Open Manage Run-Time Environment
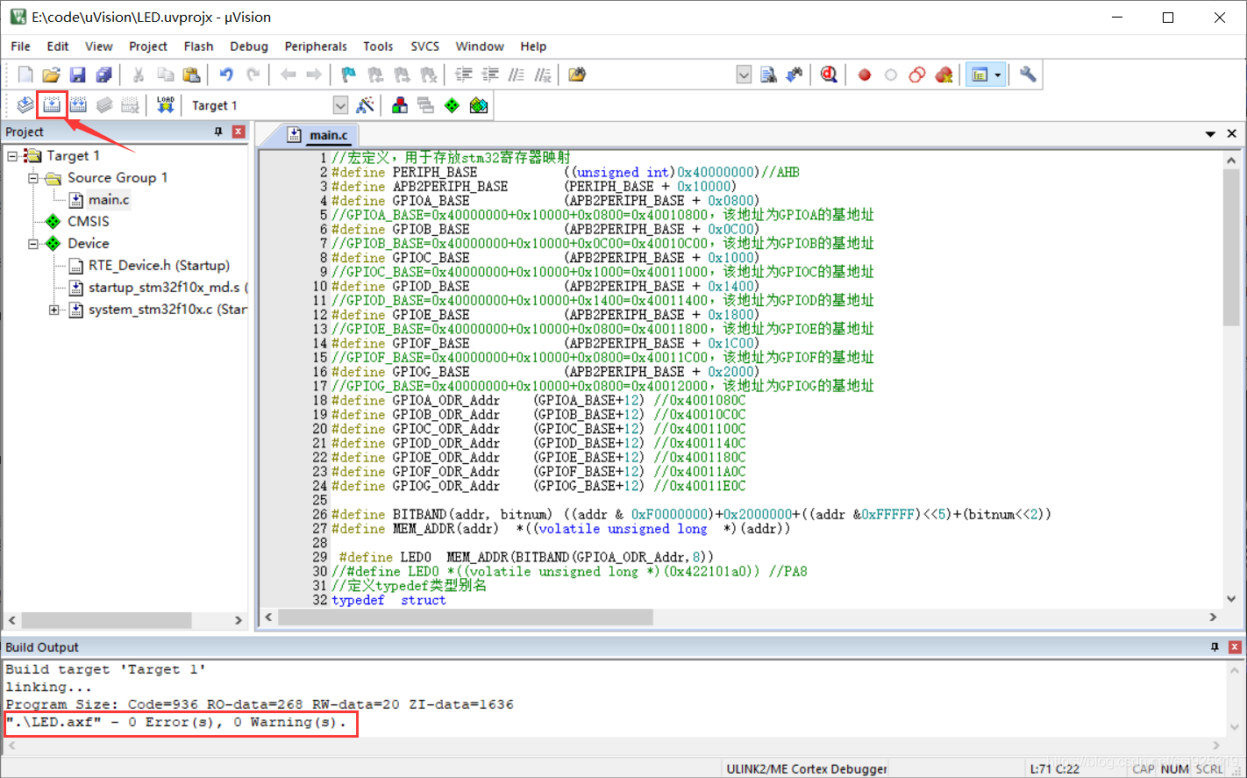This screenshot has height=778, width=1247. coord(452,105)
